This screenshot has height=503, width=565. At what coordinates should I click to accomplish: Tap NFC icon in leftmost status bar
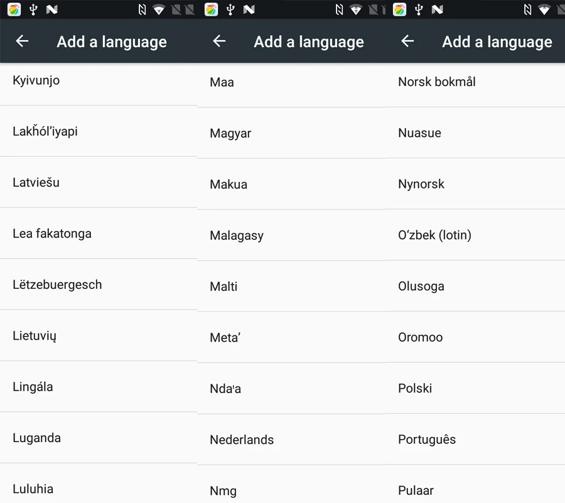[143, 9]
